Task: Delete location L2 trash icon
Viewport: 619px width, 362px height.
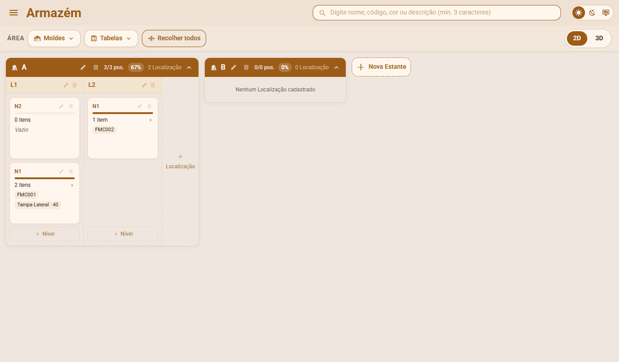Action: click(153, 85)
